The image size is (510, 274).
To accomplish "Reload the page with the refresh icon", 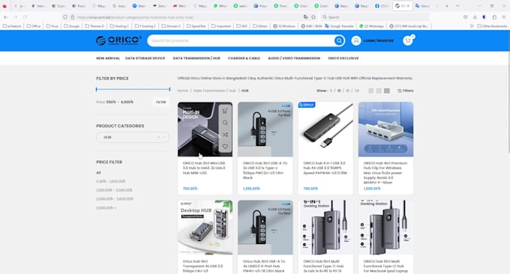I will pyautogui.click(x=25, y=17).
